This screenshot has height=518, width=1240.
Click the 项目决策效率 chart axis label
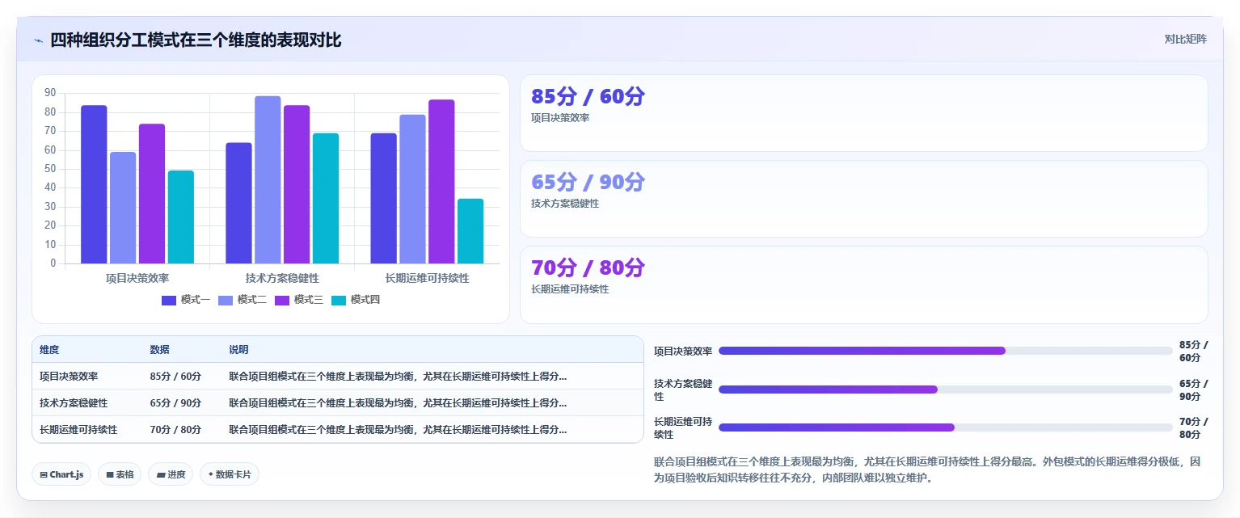coord(137,278)
